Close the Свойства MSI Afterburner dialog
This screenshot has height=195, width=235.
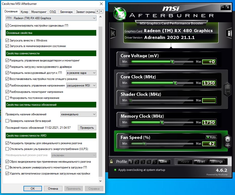(101, 4)
